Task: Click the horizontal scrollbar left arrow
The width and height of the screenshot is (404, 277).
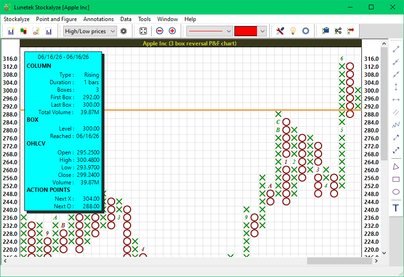Action: 5,261
